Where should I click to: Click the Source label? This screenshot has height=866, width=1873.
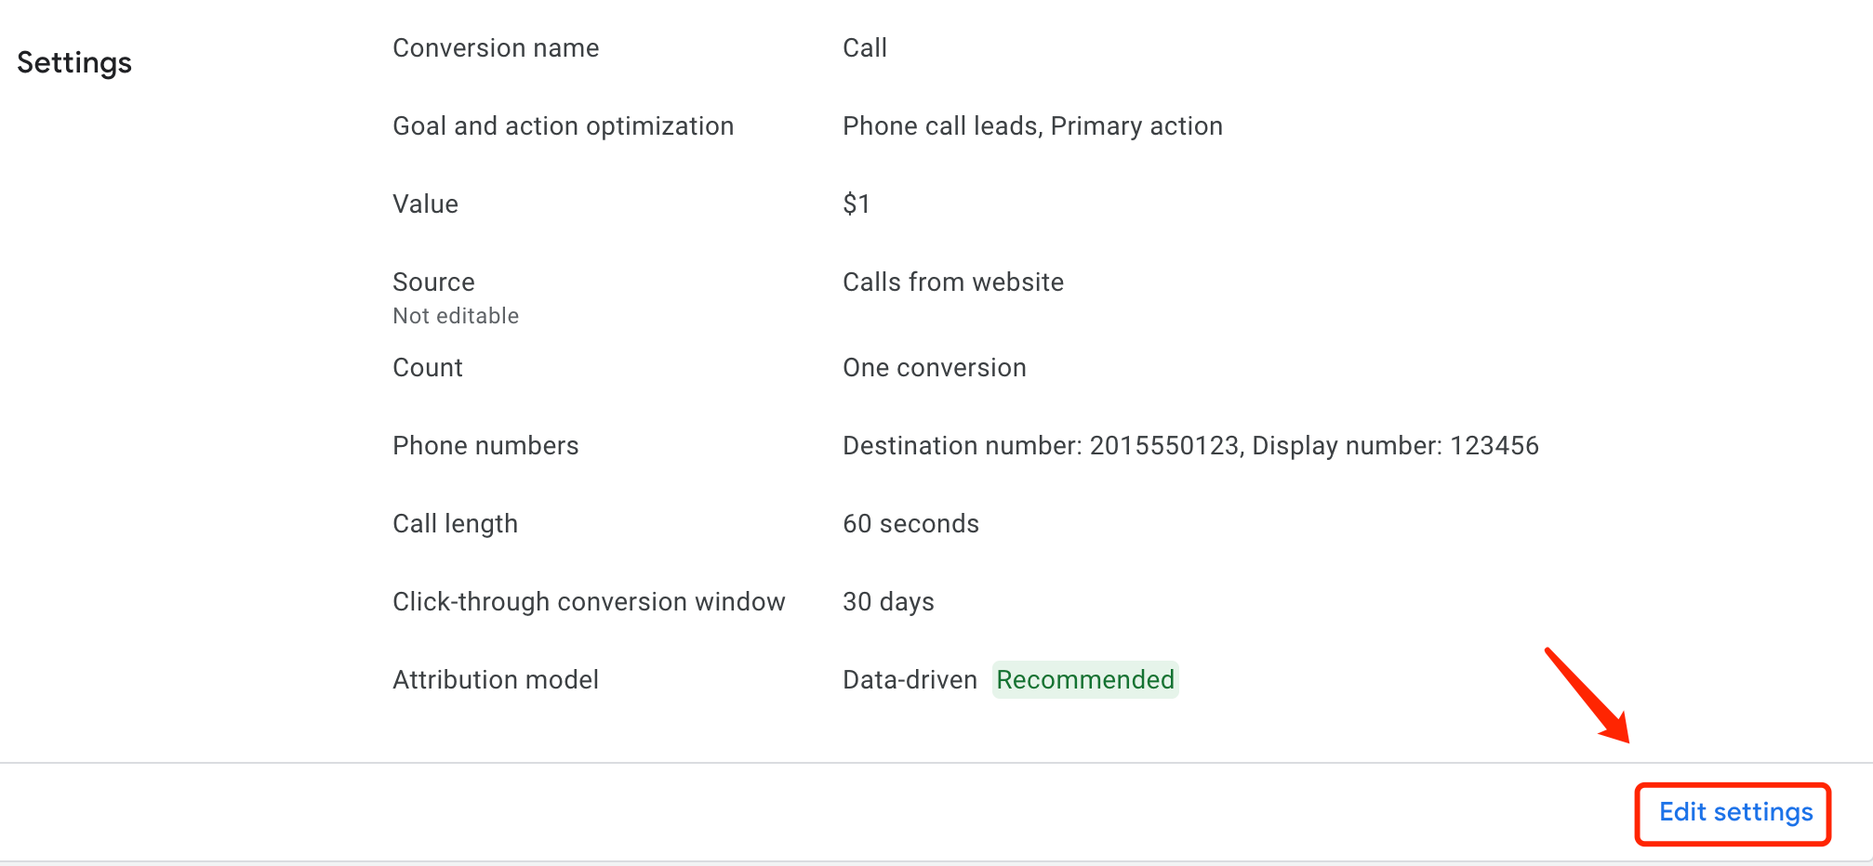(433, 282)
